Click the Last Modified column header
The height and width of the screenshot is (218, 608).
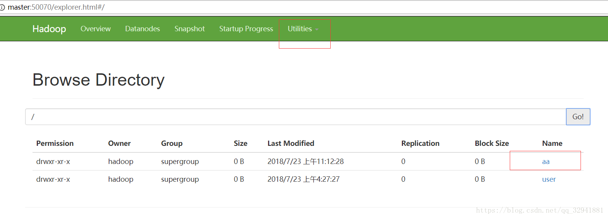tap(291, 144)
